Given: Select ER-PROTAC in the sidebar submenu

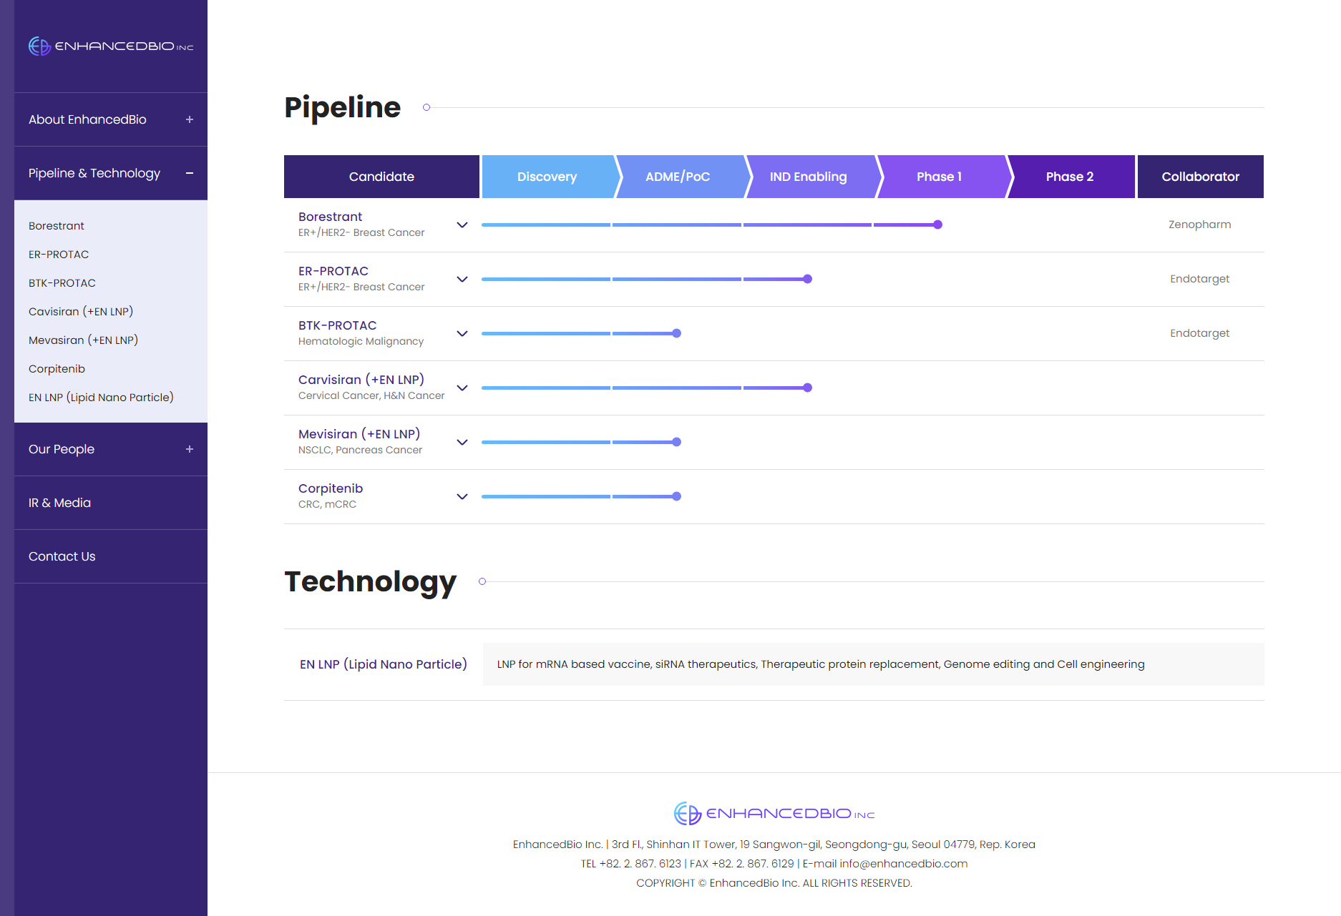Looking at the screenshot, I should point(59,255).
